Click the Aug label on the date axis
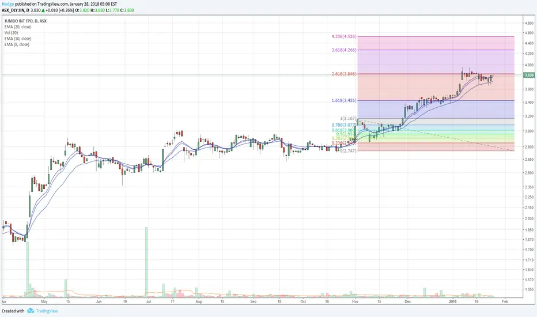 [199, 301]
